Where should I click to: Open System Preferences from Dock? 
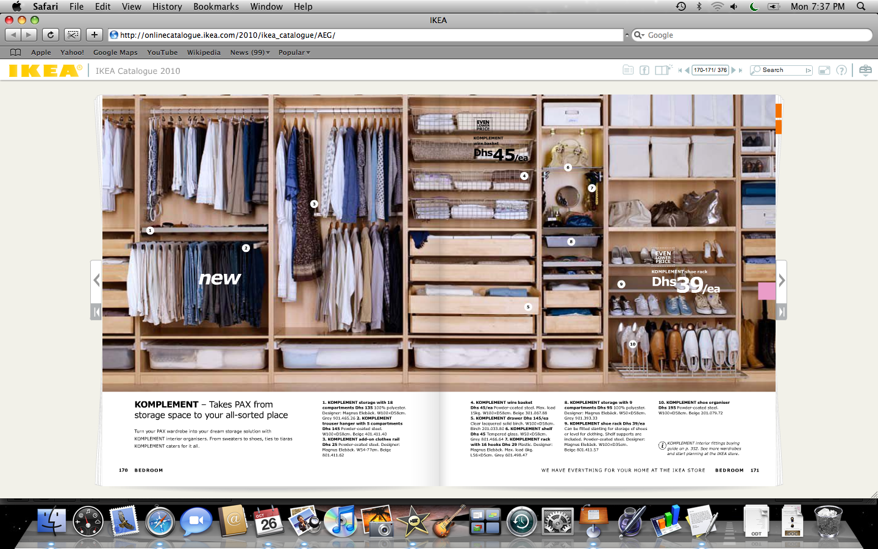(x=557, y=522)
